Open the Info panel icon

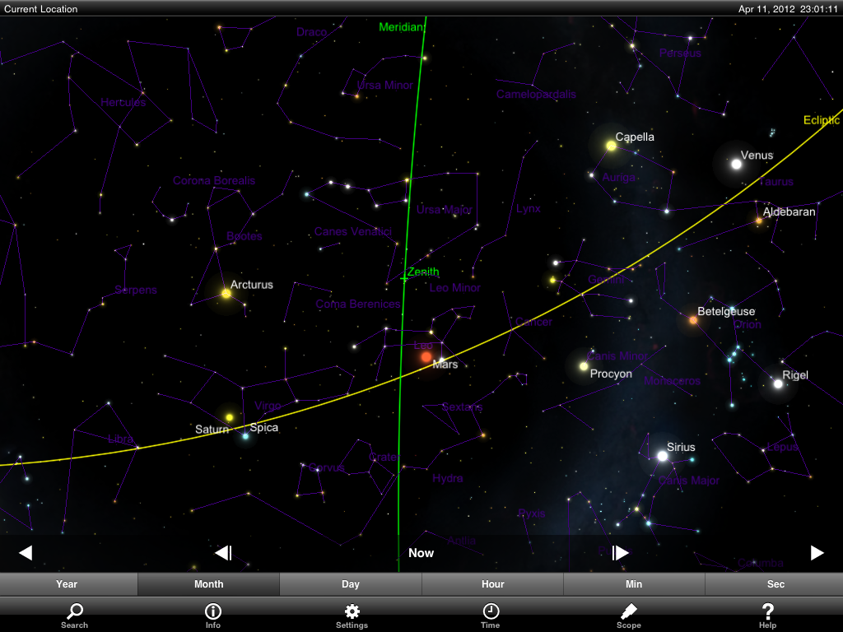point(212,615)
